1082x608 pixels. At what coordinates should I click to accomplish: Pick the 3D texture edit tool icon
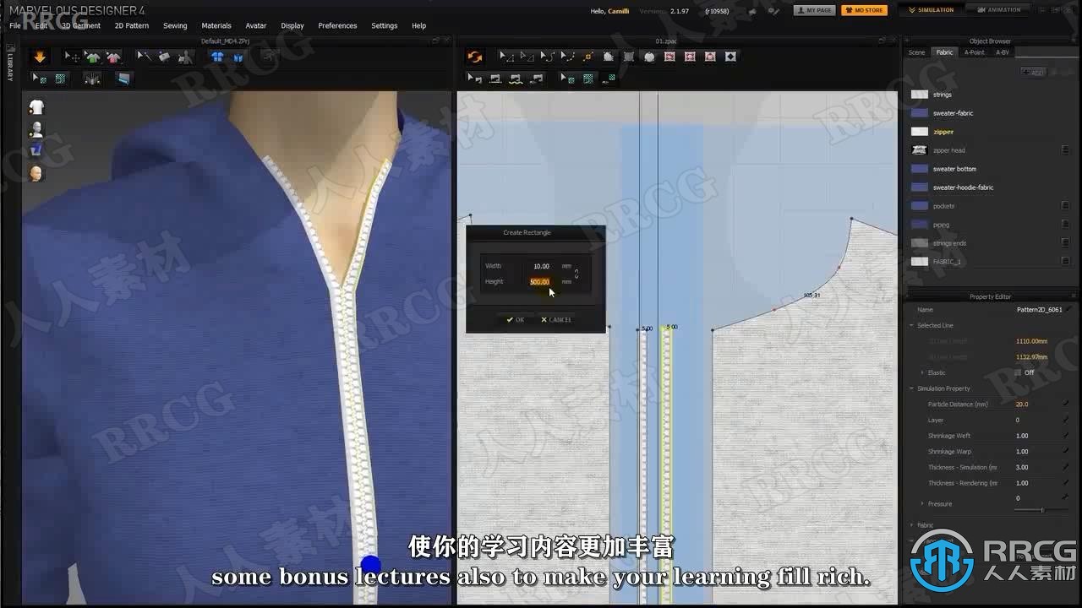40,78
